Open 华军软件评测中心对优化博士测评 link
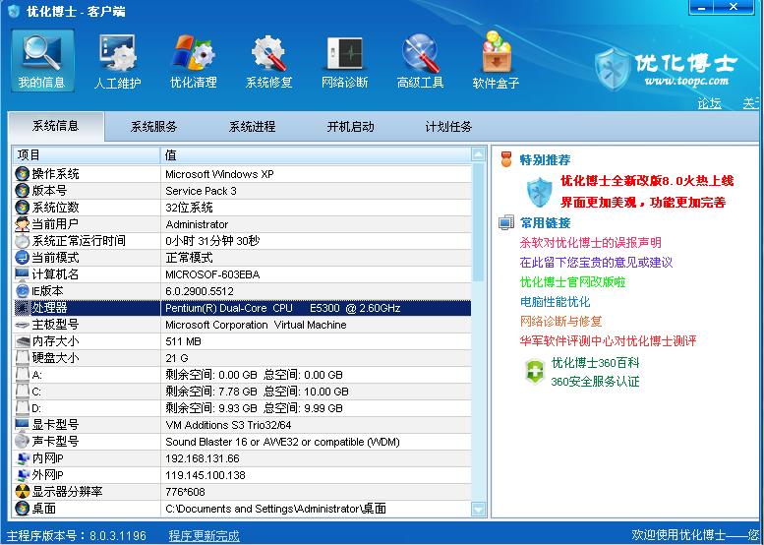The image size is (764, 545). pos(608,340)
